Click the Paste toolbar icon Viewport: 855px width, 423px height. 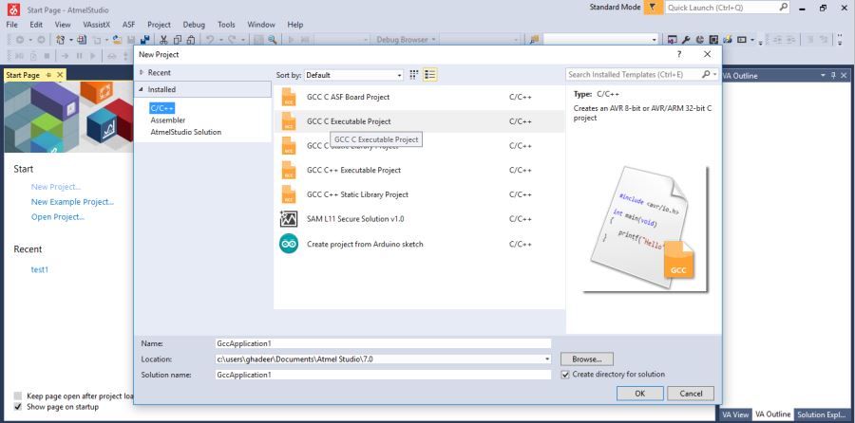[x=191, y=40]
